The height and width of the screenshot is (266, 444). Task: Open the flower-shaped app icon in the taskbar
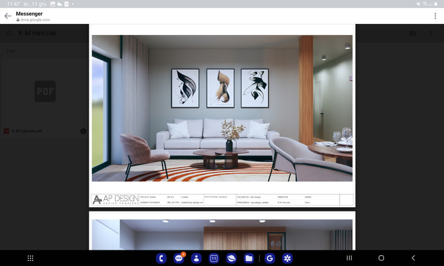click(287, 258)
